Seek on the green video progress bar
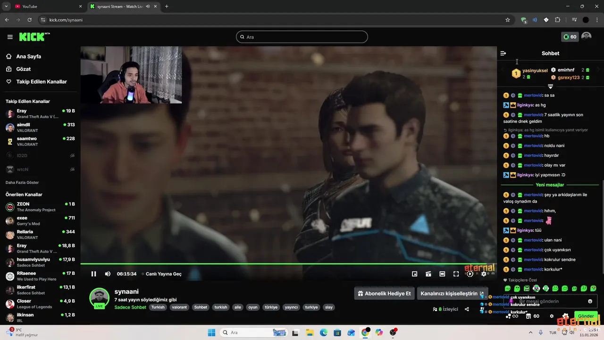The image size is (604, 340). click(288, 264)
